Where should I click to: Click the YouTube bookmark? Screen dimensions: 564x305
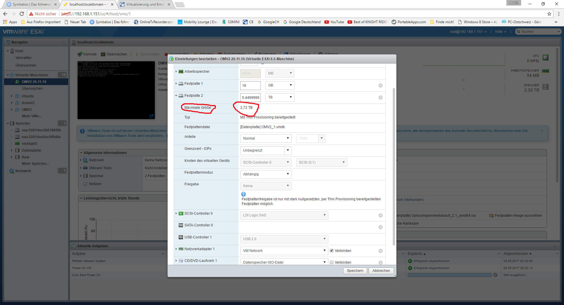(334, 22)
